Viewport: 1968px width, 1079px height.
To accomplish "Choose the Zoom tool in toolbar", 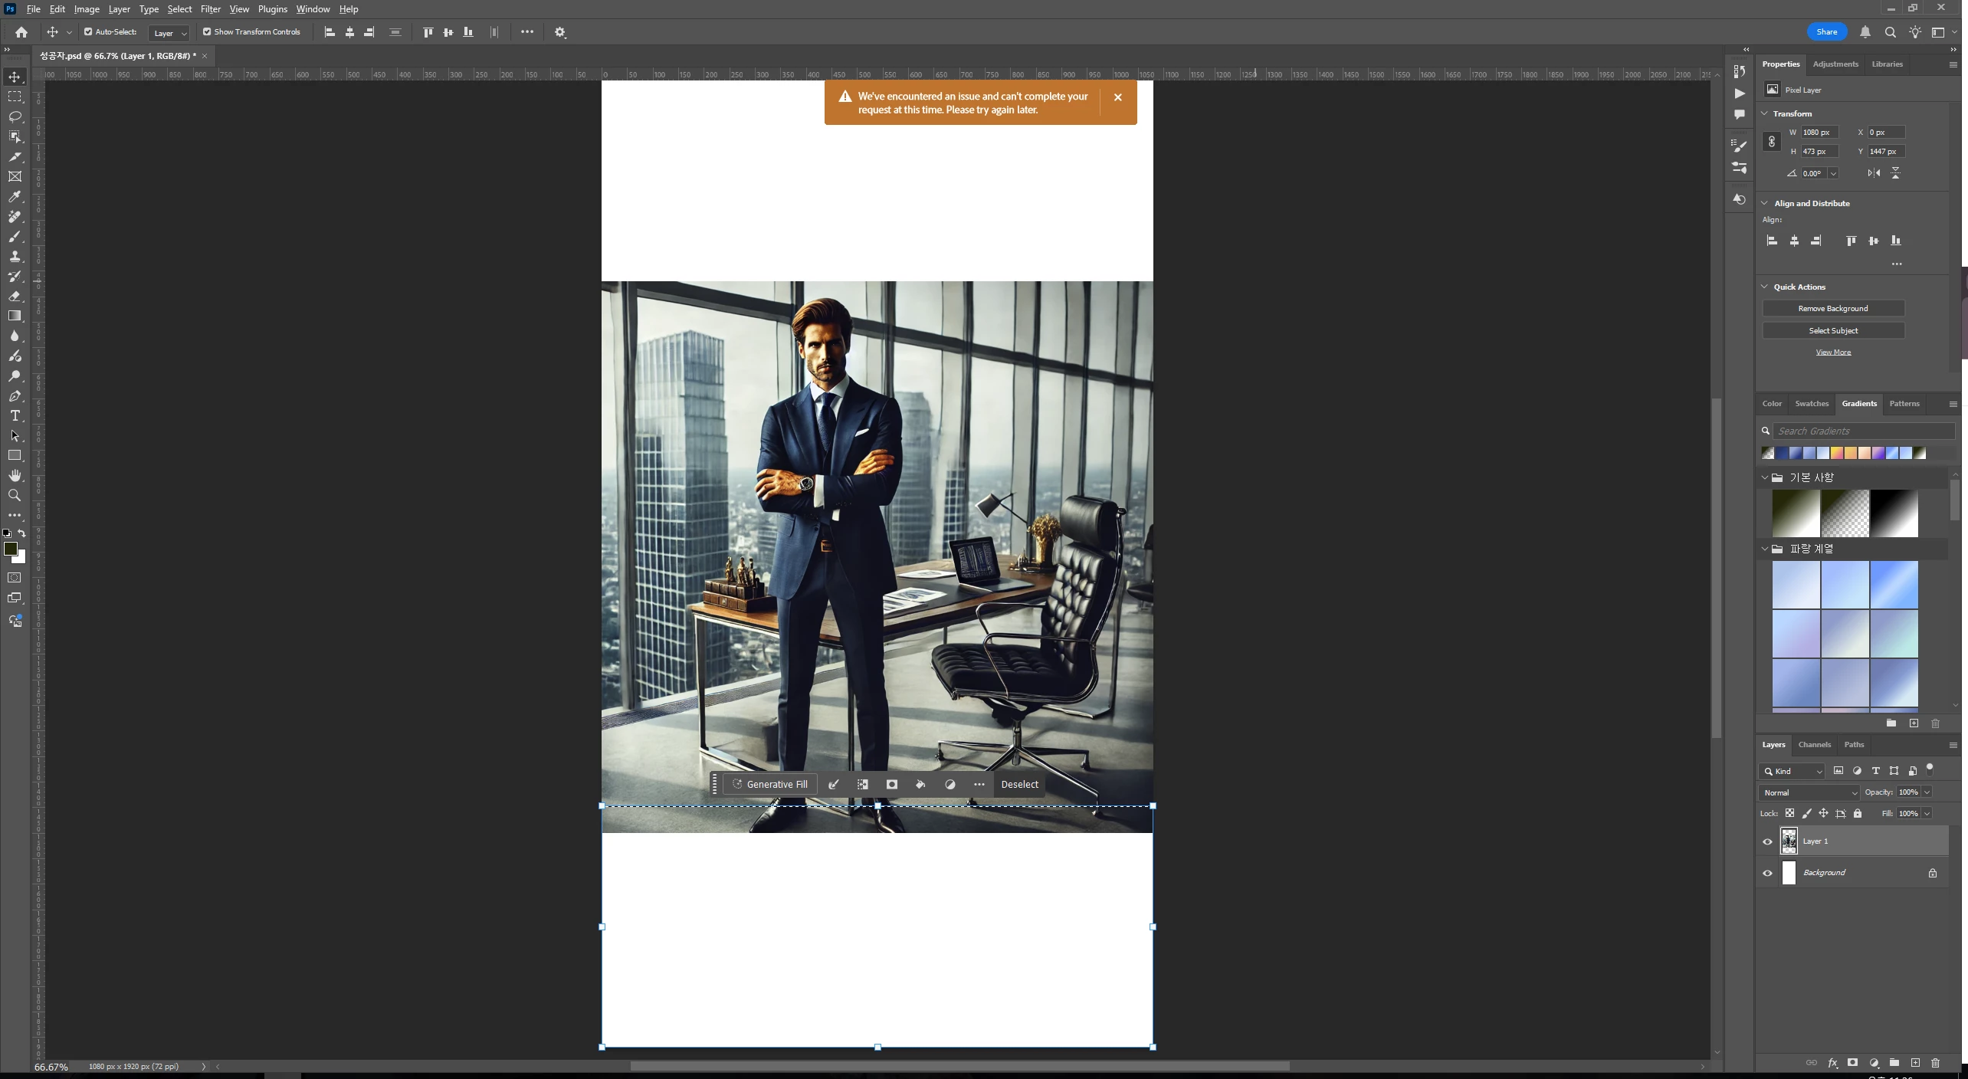I will point(15,495).
